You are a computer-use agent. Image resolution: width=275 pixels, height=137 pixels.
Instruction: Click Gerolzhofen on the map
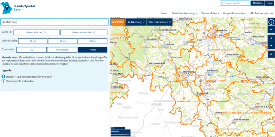233,55
